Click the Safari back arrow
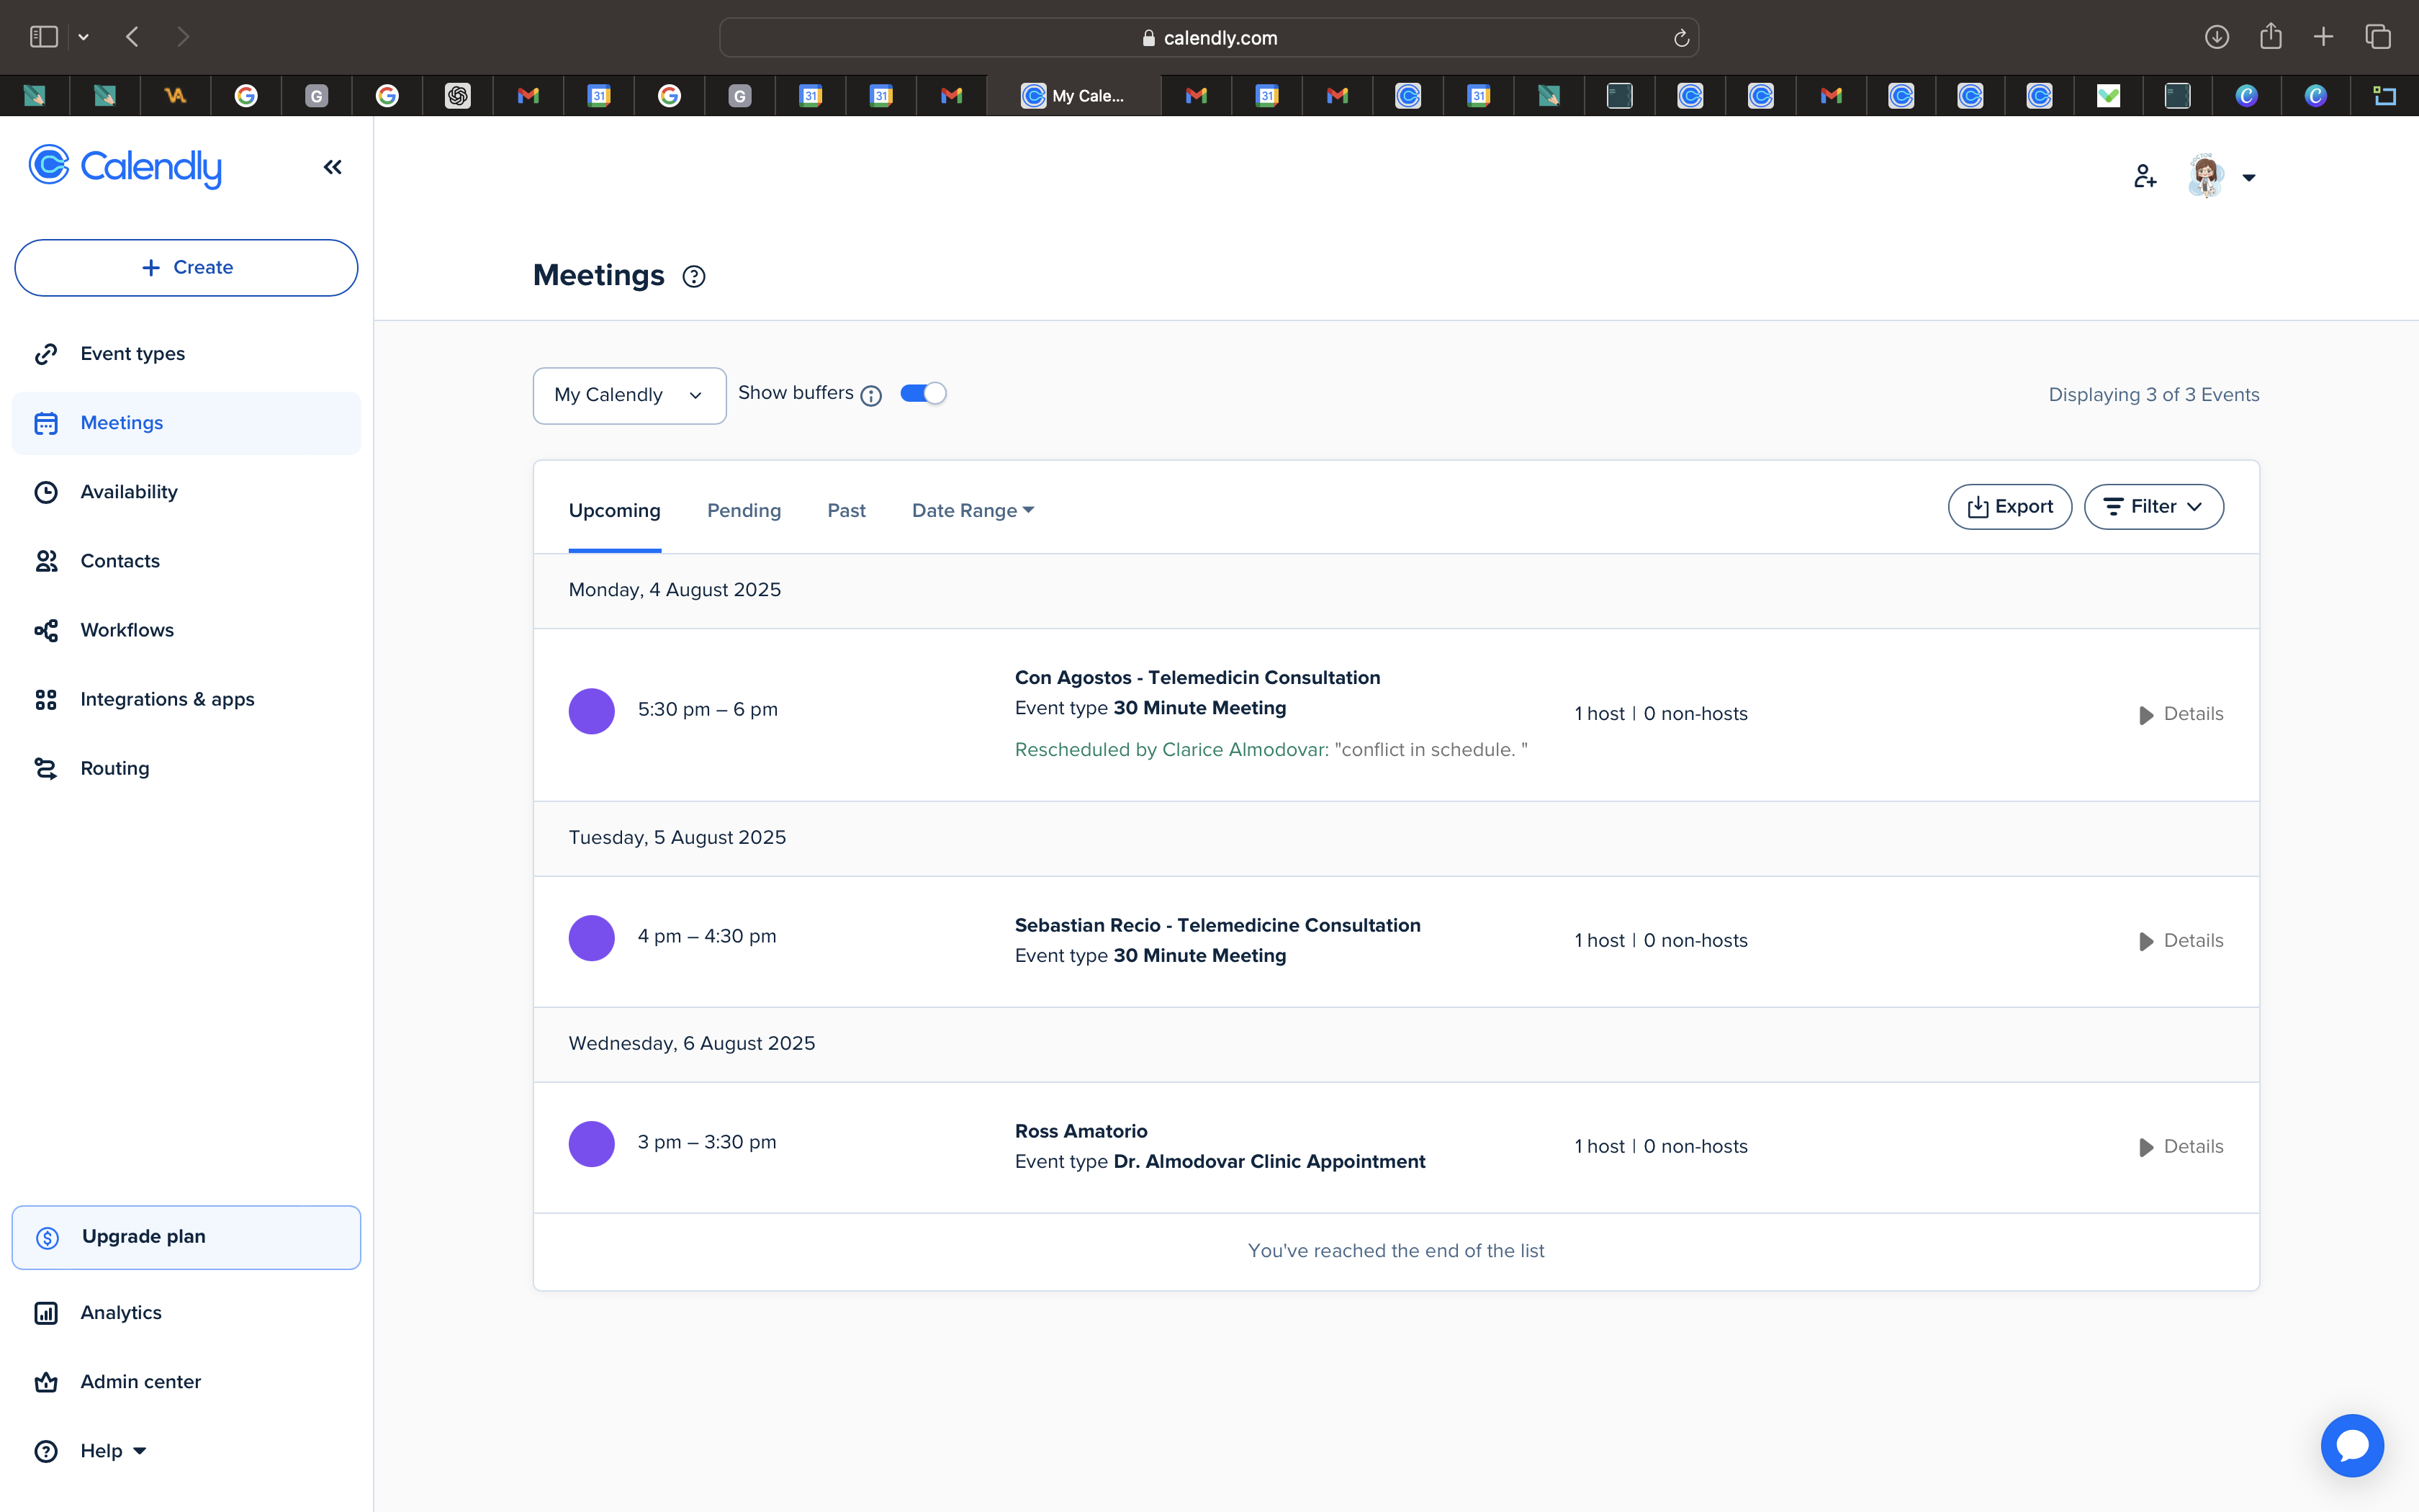 click(x=132, y=37)
